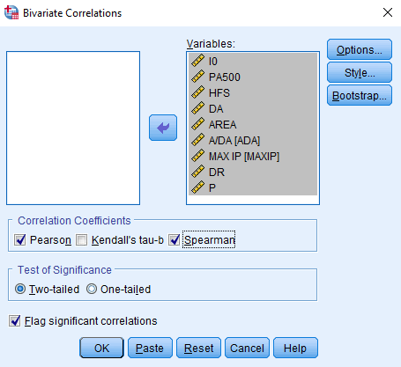
Task: Click the ruler icon beside PA500
Action: (x=197, y=77)
